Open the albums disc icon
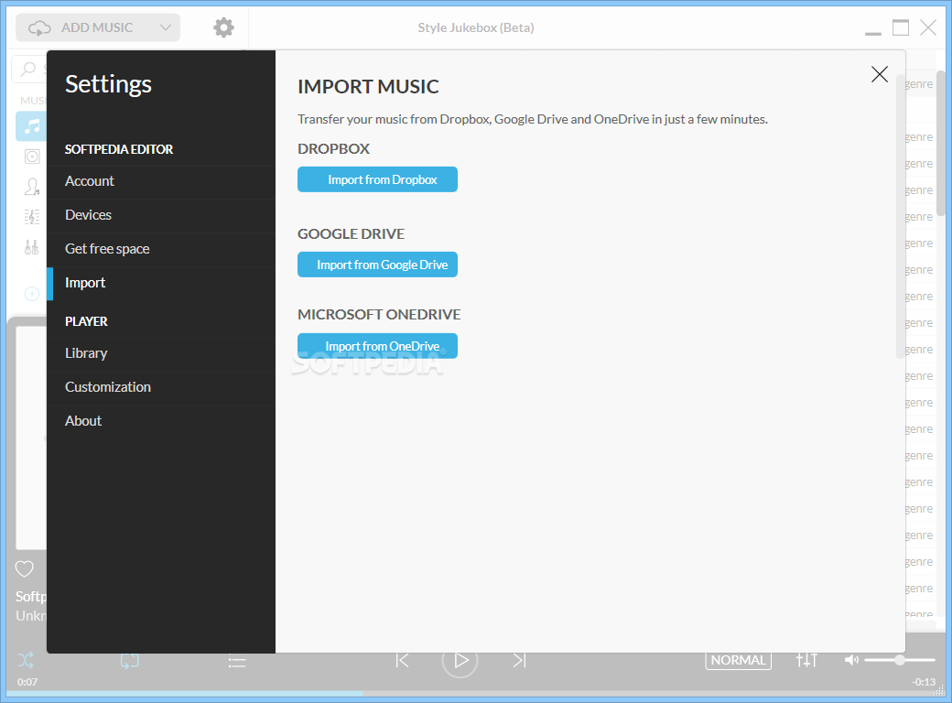Image resolution: width=952 pixels, height=703 pixels. (31, 157)
